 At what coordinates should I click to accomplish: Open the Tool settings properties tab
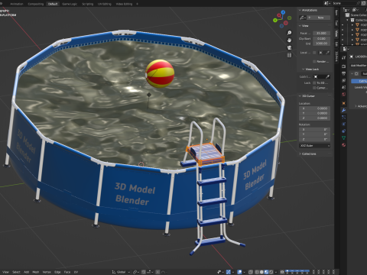click(343, 57)
